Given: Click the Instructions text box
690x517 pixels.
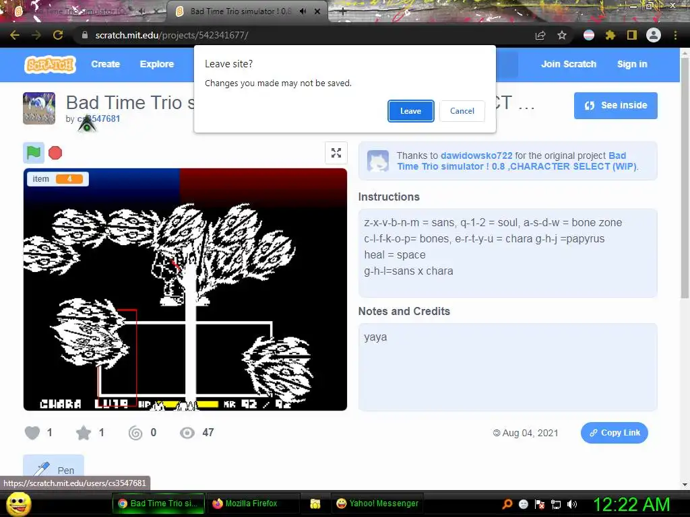Looking at the screenshot, I should click(x=508, y=253).
